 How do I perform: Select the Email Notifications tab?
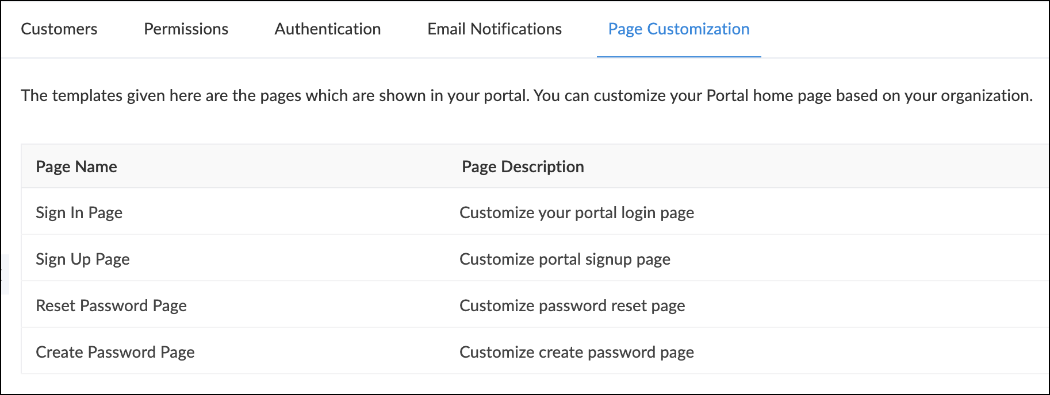[495, 29]
